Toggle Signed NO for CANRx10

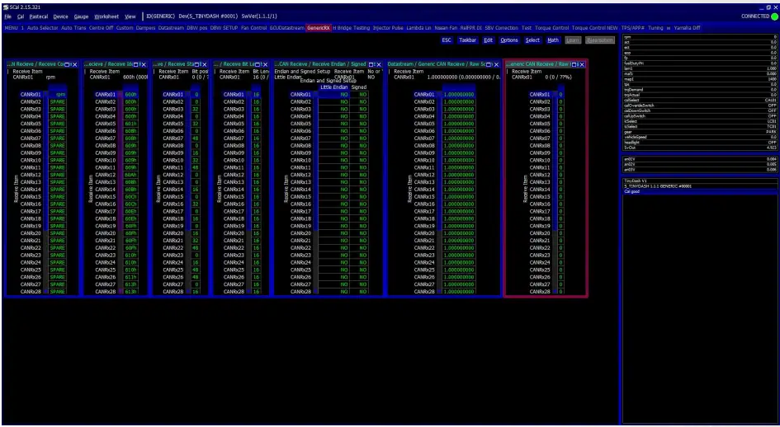pos(359,161)
